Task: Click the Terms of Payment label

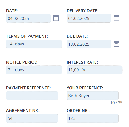Action: (x=27, y=36)
